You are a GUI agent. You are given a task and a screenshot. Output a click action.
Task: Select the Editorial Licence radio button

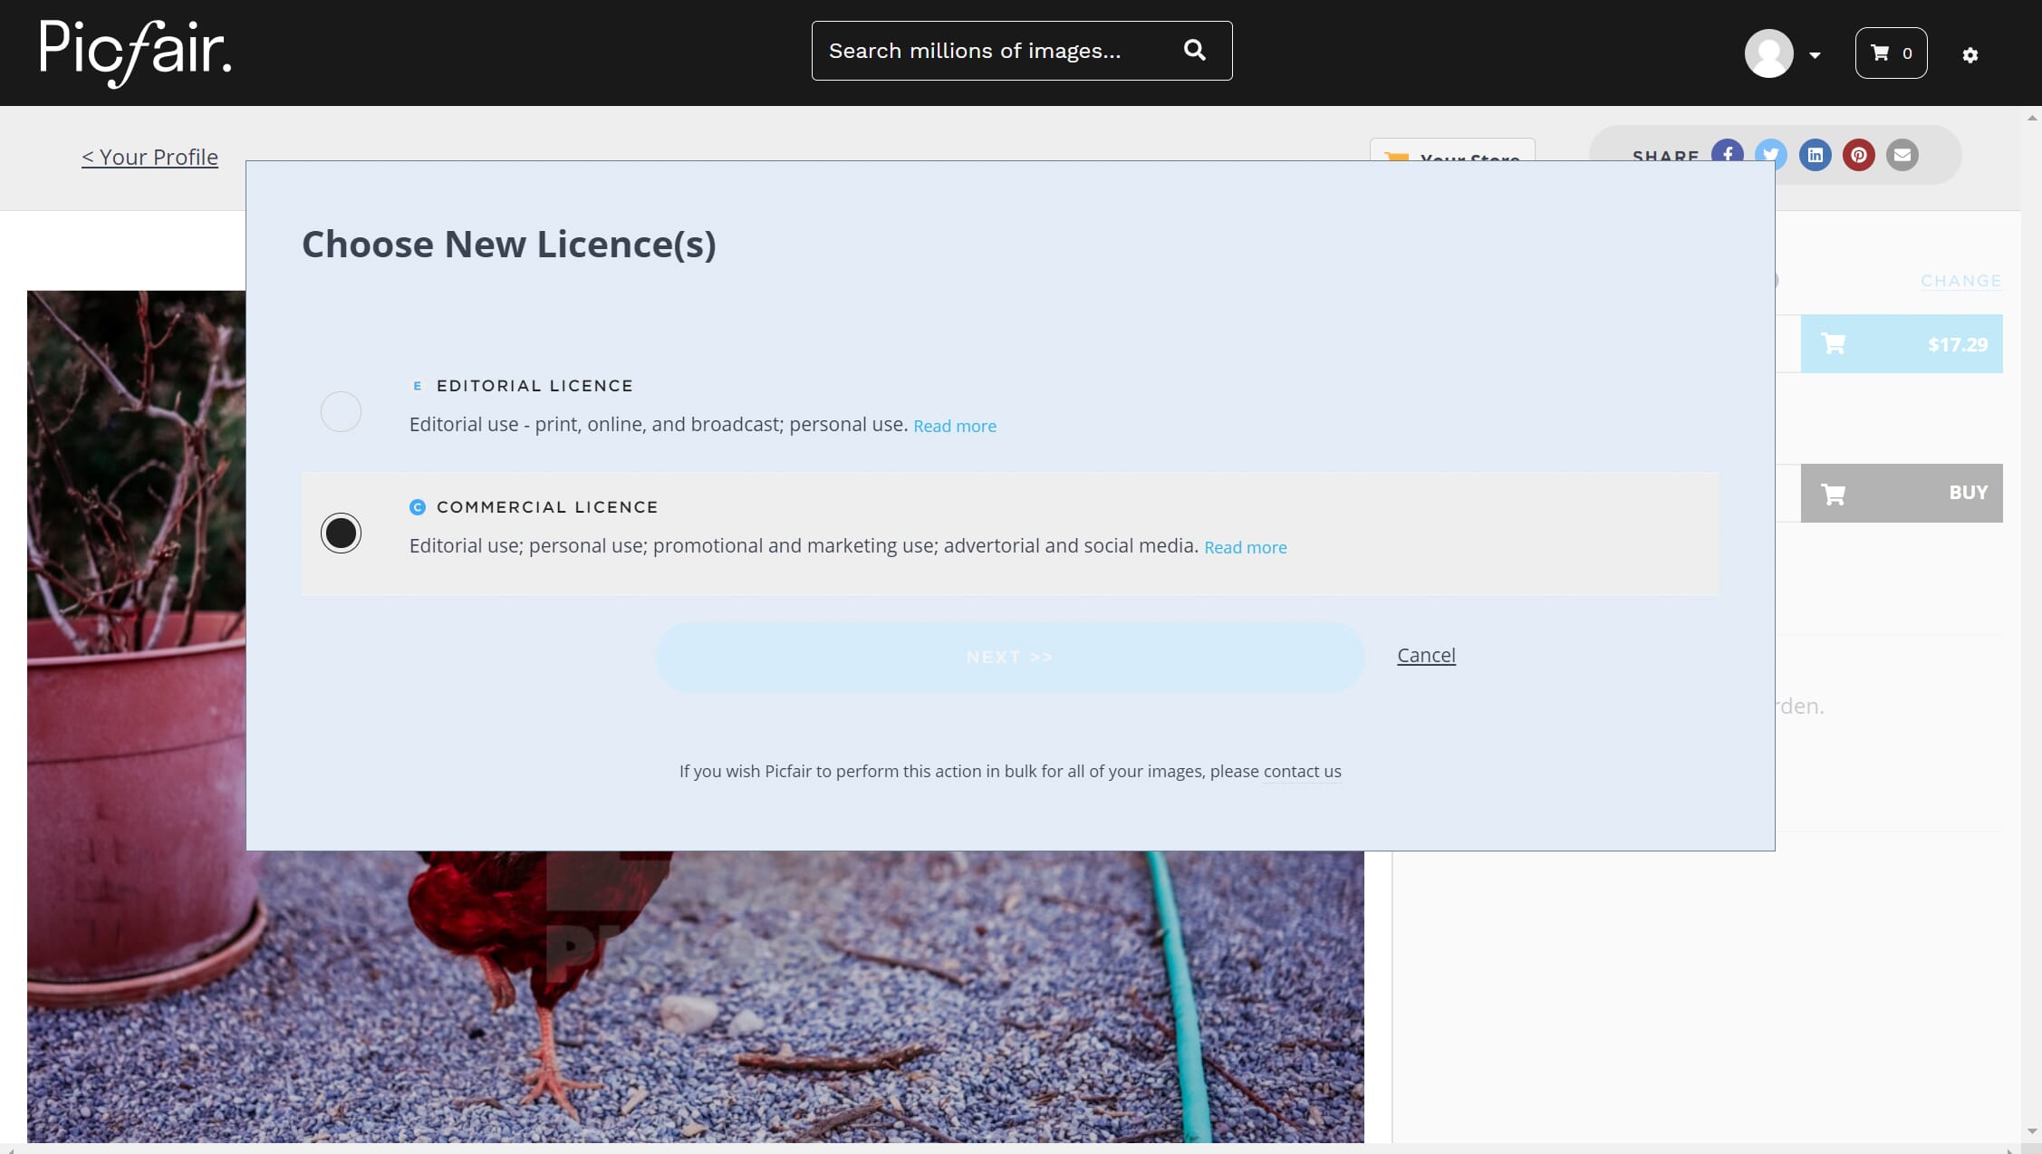coord(341,412)
